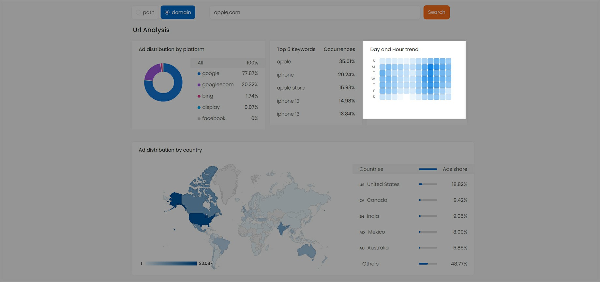Click the apple.com search input field
Viewport: 600px width, 282px height.
[315, 12]
